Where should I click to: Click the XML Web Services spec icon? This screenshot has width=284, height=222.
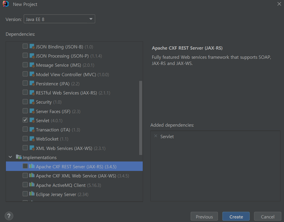32,148
